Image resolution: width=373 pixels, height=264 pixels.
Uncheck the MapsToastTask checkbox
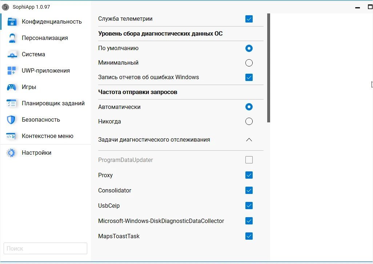tap(249, 236)
